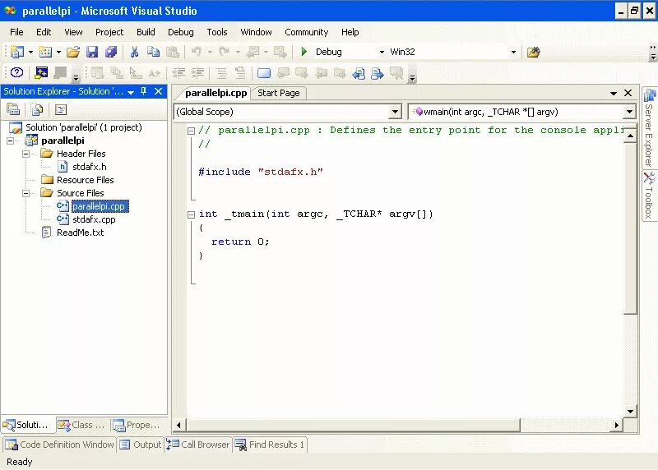The image size is (658, 470).
Task: Expand the Server Explorer side panel
Action: click(x=649, y=128)
